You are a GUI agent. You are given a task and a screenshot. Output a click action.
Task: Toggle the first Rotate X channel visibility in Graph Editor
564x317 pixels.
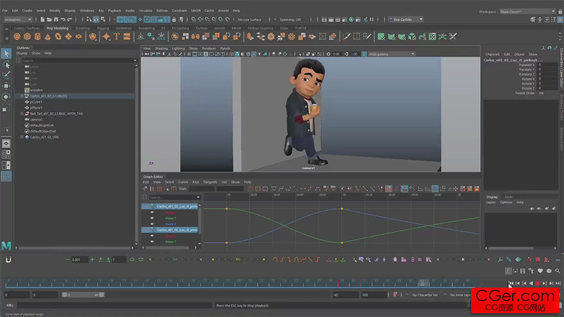(152, 213)
